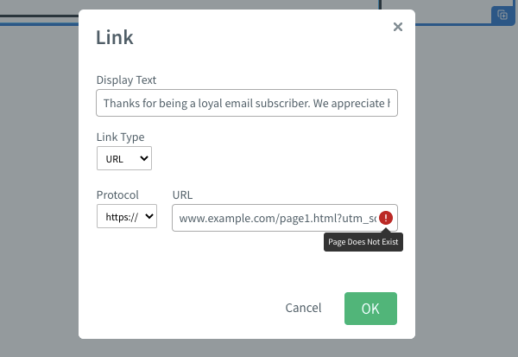Click the "Link Type" label
518x357 pixels.
tap(121, 137)
